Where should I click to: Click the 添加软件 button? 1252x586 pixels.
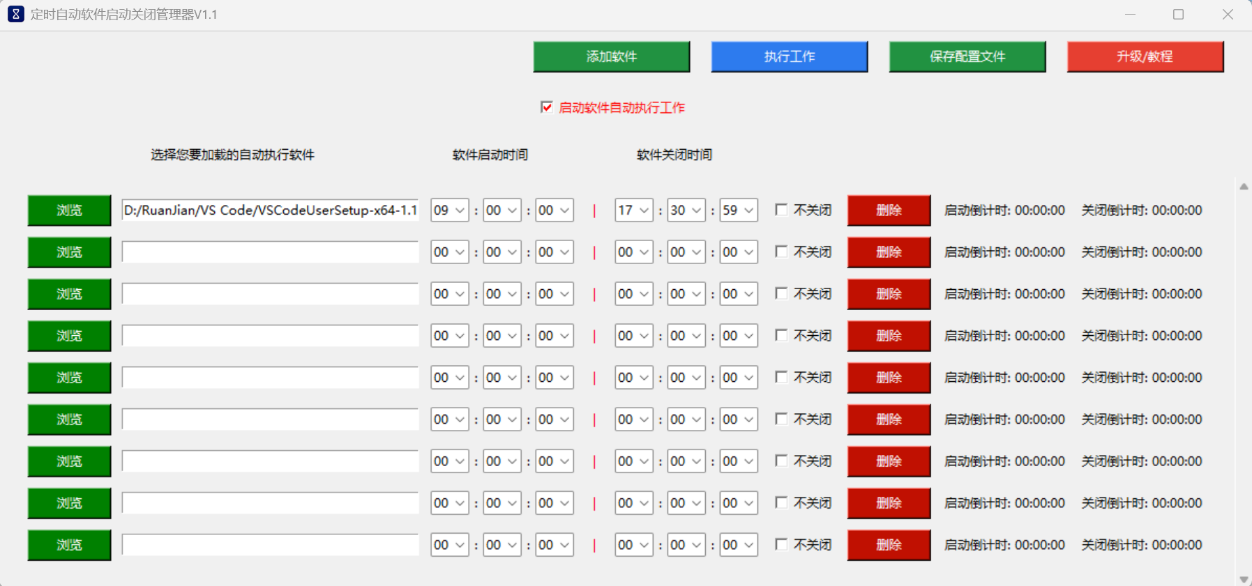click(x=612, y=56)
